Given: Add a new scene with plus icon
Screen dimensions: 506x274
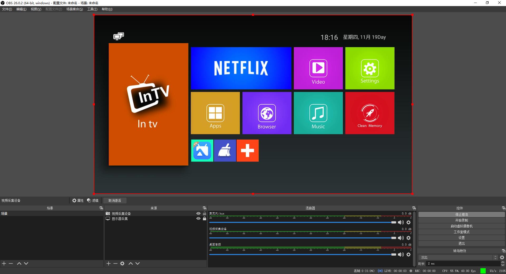Looking at the screenshot, I should [4, 263].
